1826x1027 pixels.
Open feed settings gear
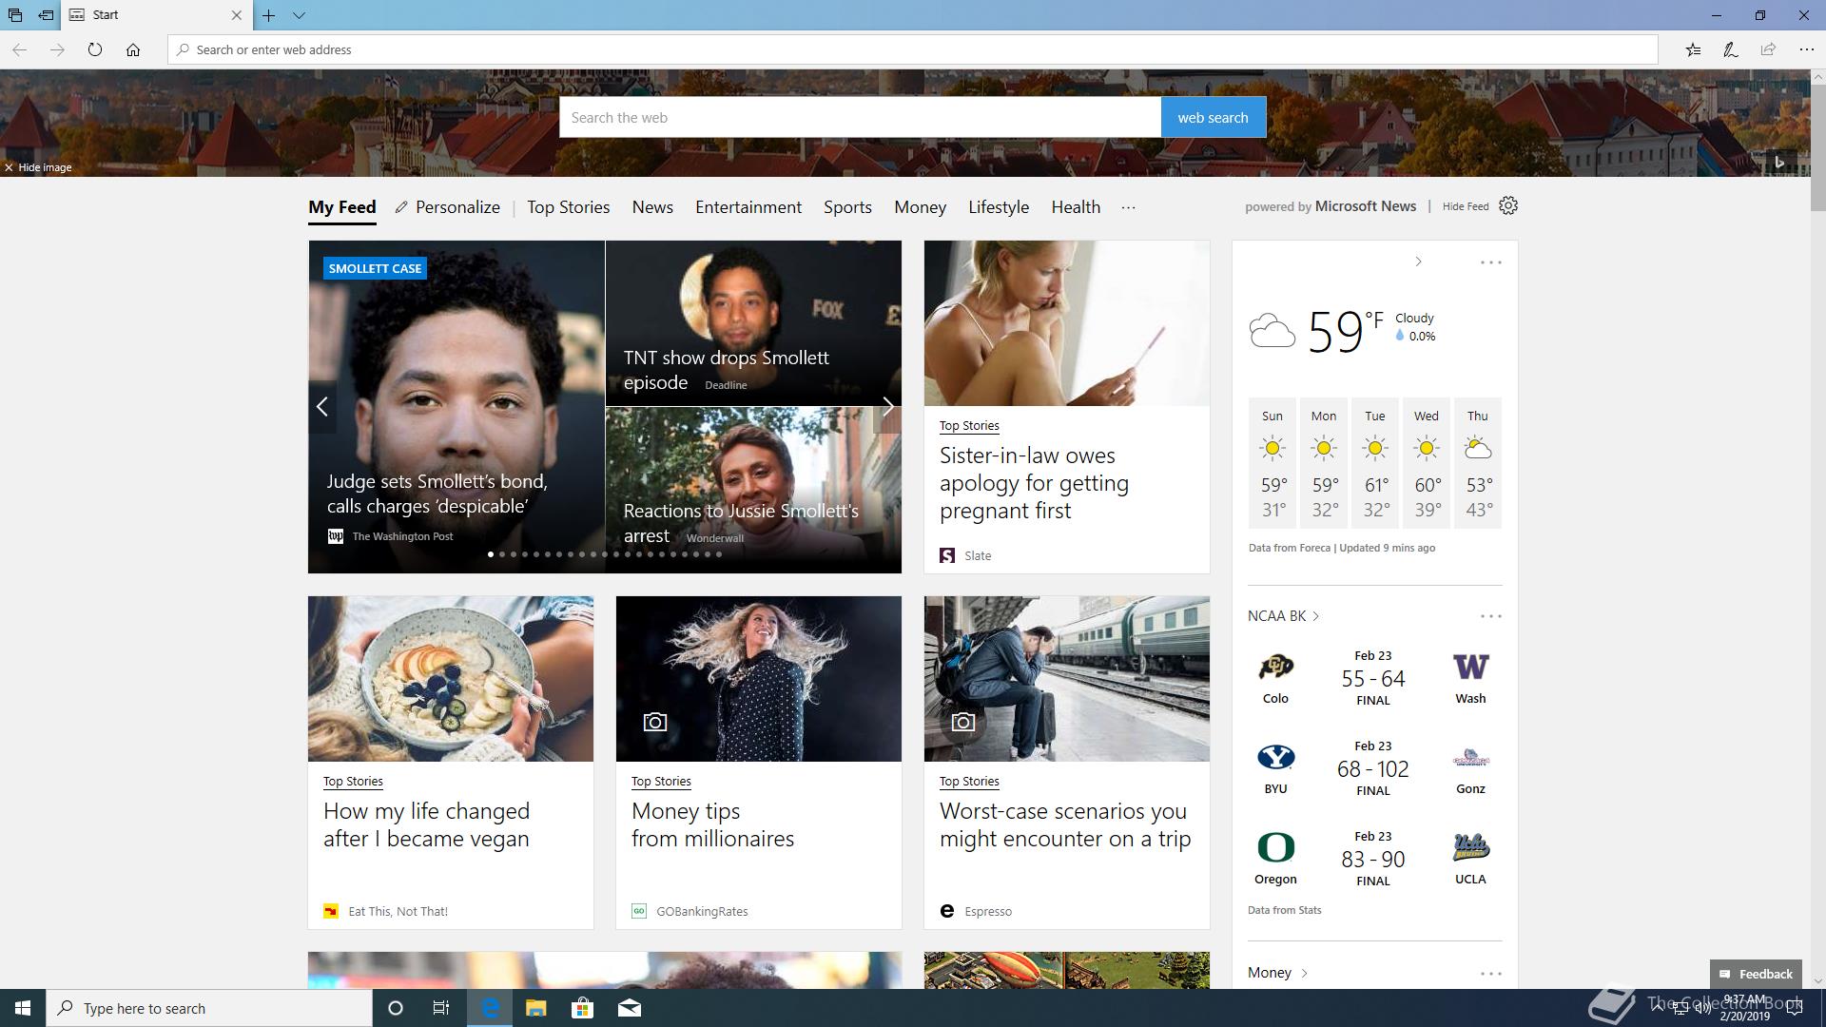tap(1508, 205)
